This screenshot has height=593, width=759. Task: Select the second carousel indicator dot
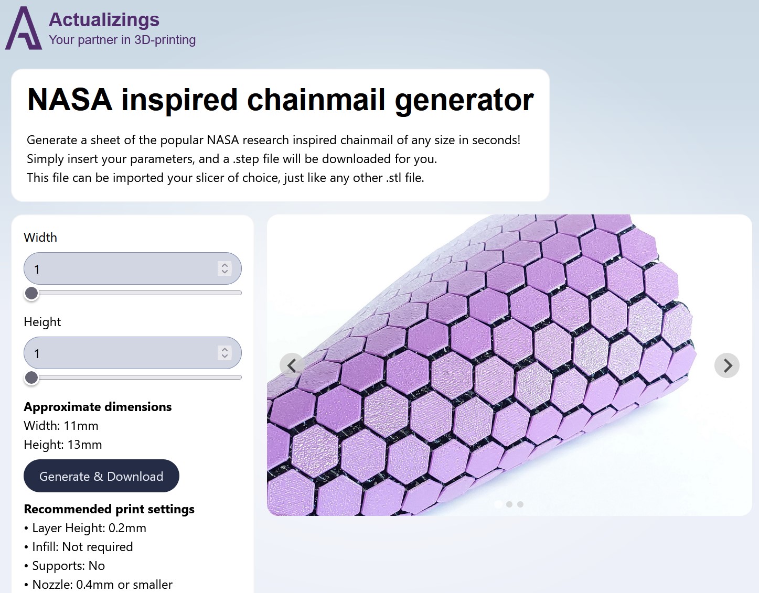pyautogui.click(x=509, y=504)
